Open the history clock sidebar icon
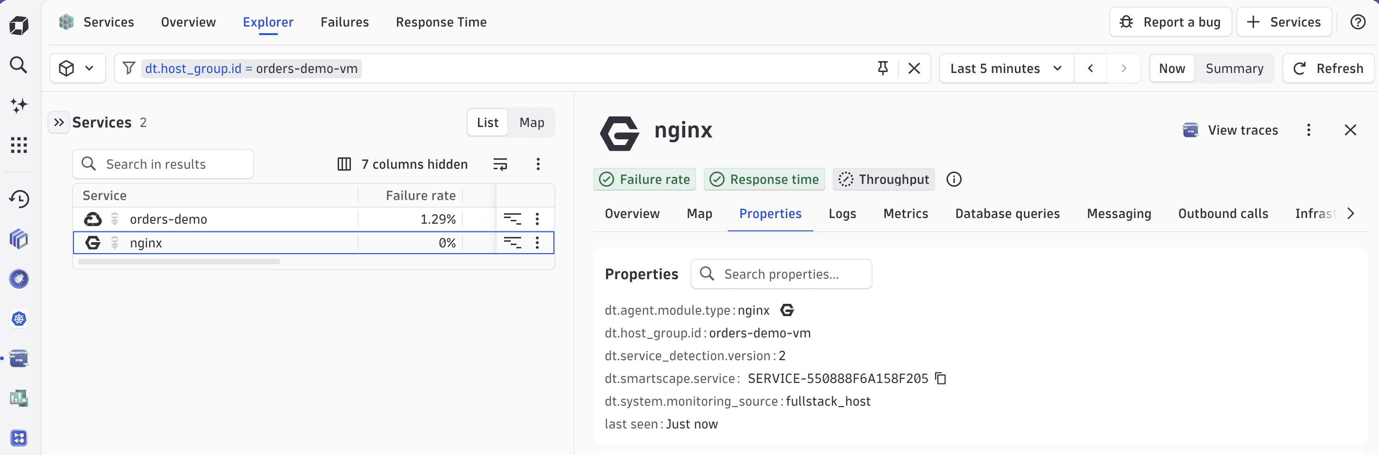 (x=19, y=199)
